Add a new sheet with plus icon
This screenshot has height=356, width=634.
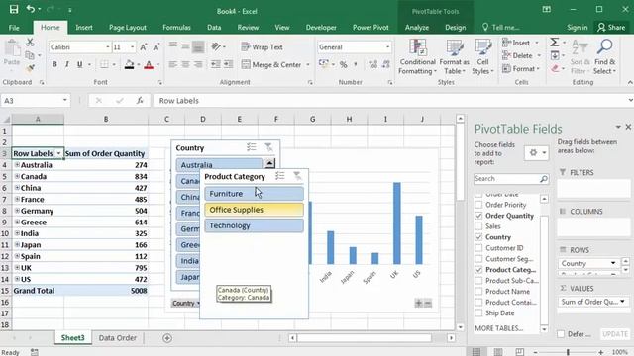pos(167,338)
